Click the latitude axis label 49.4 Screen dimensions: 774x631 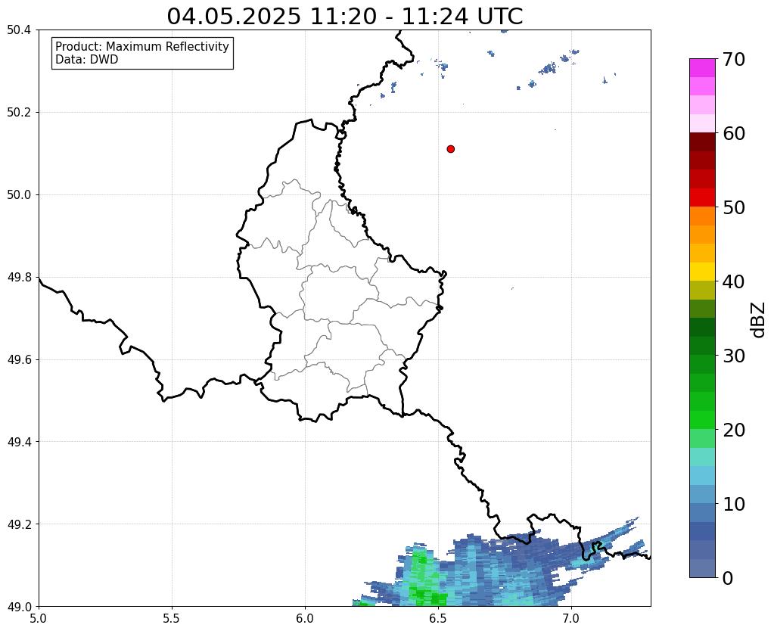(x=19, y=442)
